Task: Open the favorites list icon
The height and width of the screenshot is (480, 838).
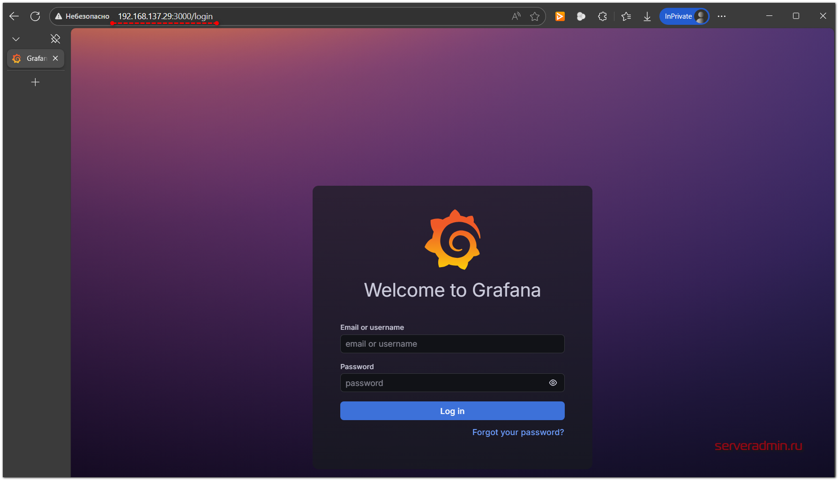Action: [626, 16]
